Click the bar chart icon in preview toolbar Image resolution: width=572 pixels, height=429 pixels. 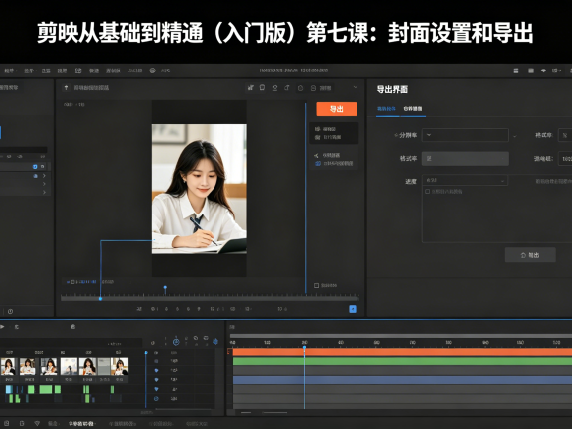[x=250, y=88]
